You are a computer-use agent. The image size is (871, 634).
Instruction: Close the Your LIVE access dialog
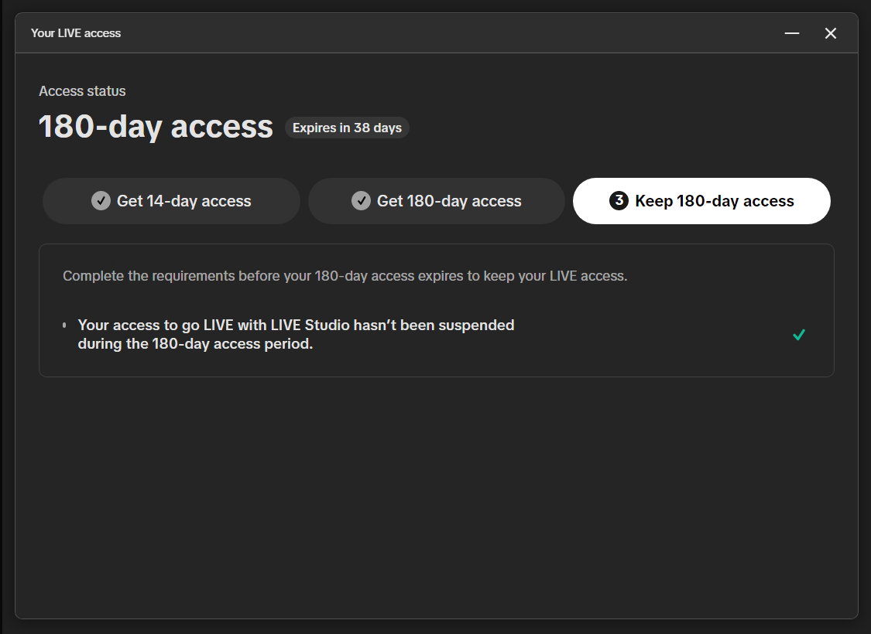pos(831,33)
